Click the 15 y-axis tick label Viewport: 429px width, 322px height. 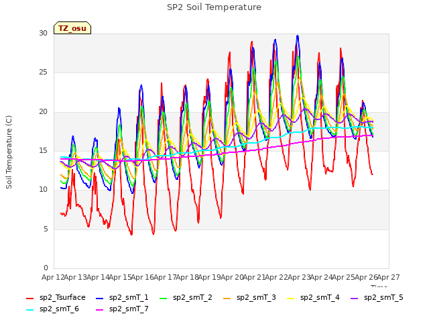click(x=43, y=150)
